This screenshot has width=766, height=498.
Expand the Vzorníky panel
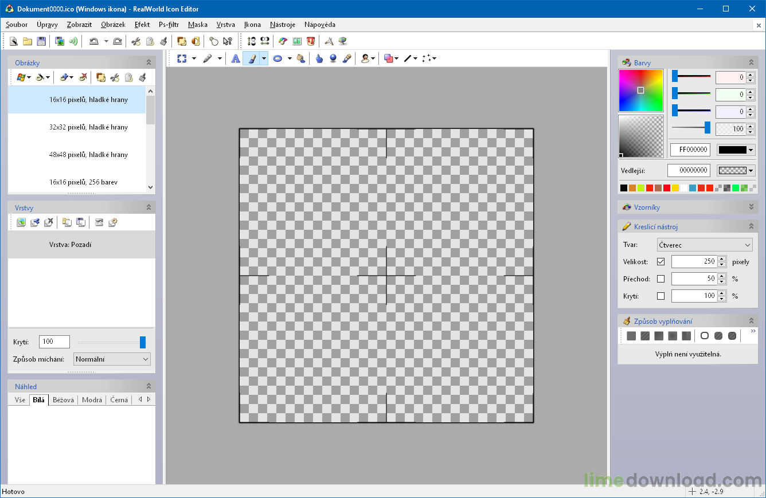point(751,207)
